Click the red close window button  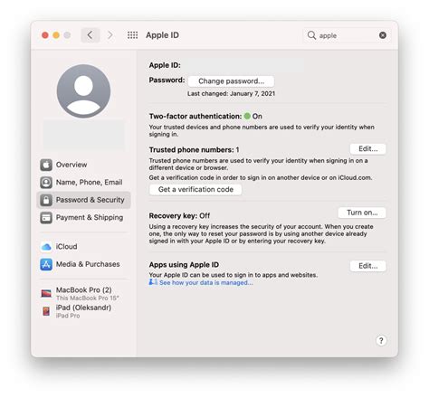point(45,35)
